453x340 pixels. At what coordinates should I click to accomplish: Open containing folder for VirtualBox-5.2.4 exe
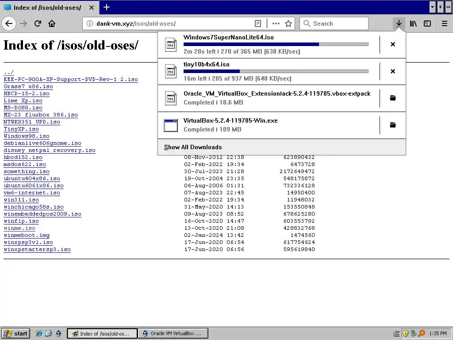[x=393, y=125]
